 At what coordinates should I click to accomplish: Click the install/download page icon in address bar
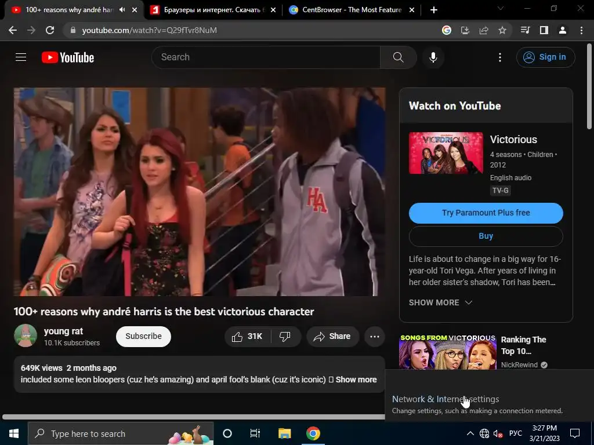coord(465,30)
